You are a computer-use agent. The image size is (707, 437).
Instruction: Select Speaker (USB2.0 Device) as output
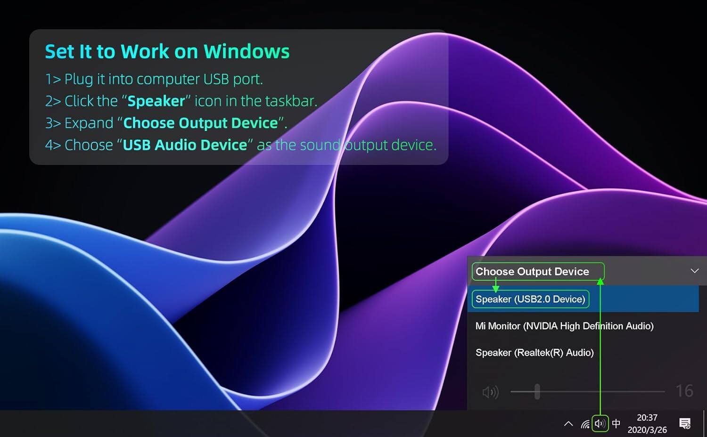coord(530,299)
